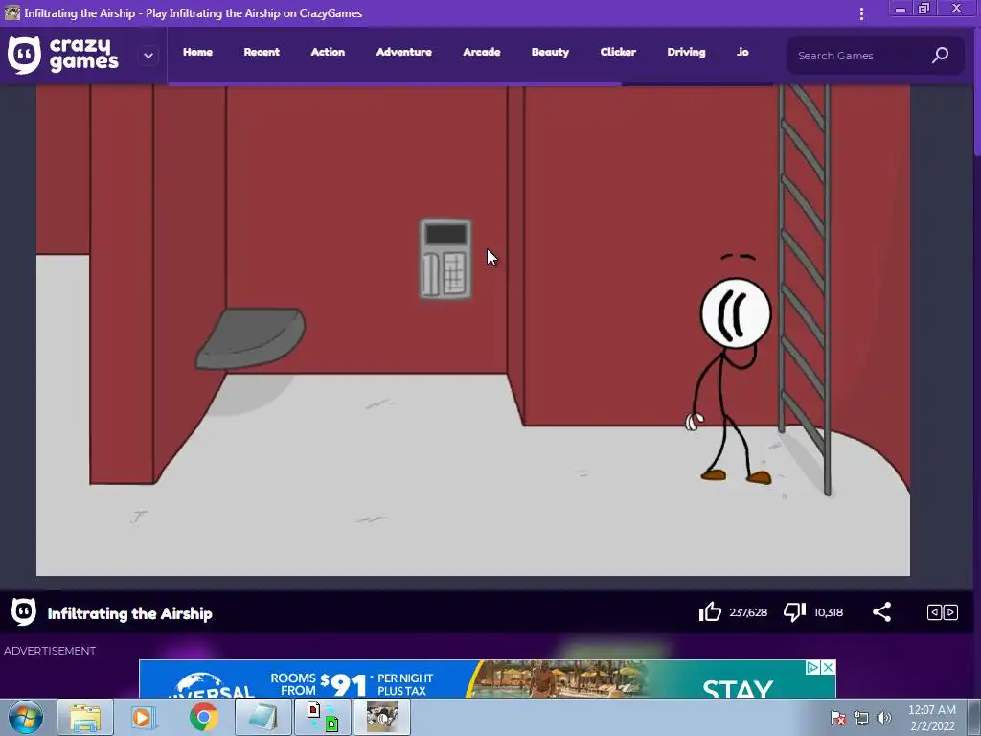
Task: Browse the Arcade category
Action: [x=481, y=52]
